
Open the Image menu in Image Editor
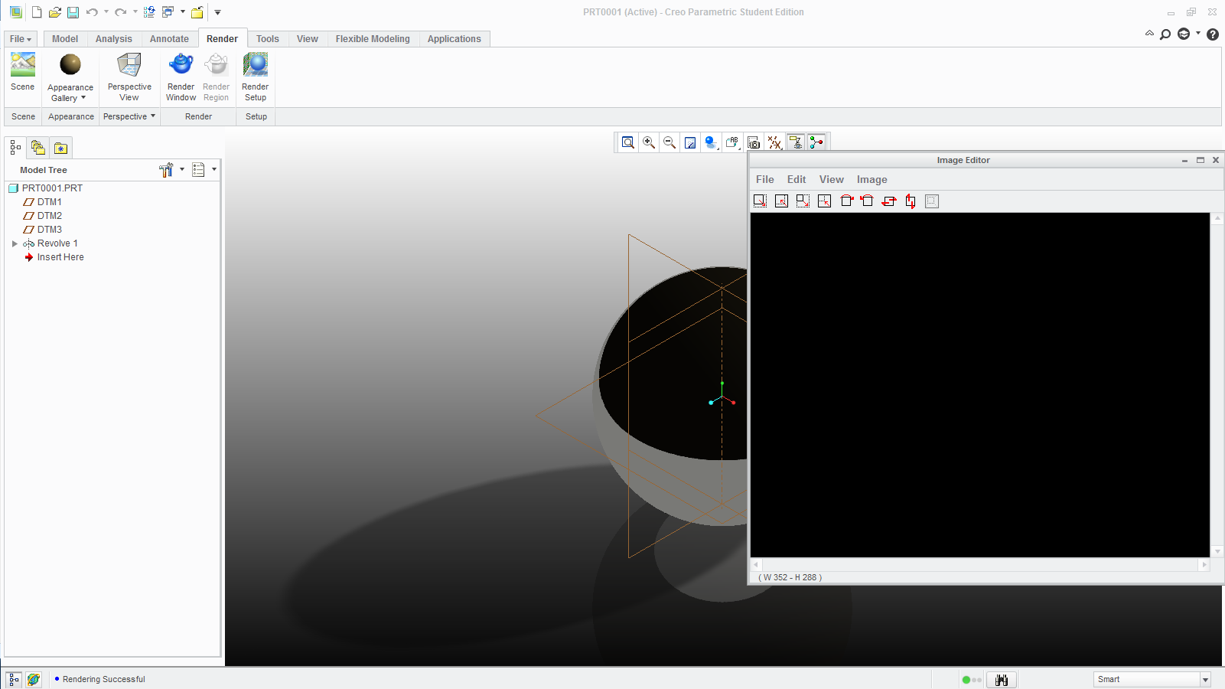coord(872,179)
